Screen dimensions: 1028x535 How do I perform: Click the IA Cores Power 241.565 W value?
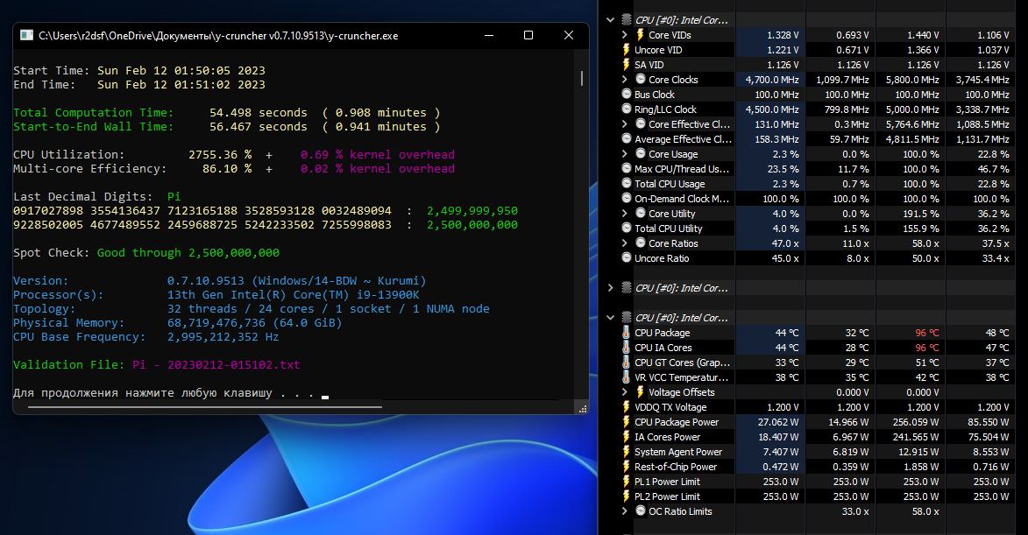915,437
